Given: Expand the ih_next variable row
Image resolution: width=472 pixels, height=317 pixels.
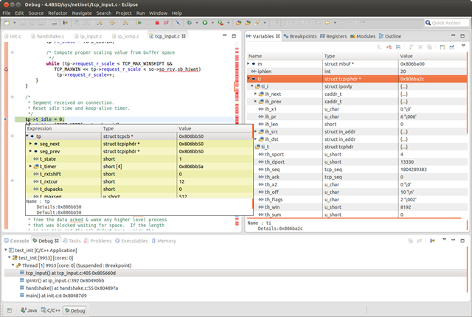Looking at the screenshot, I should tap(256, 94).
